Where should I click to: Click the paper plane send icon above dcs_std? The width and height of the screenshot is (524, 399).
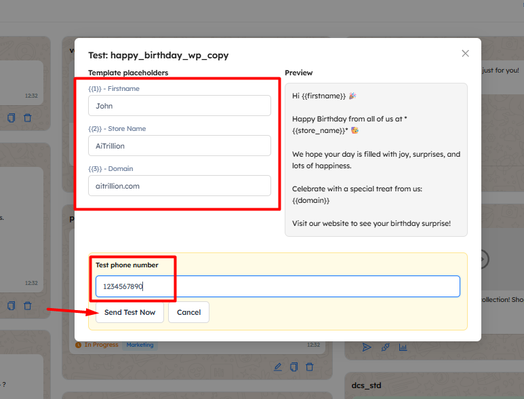coord(367,347)
